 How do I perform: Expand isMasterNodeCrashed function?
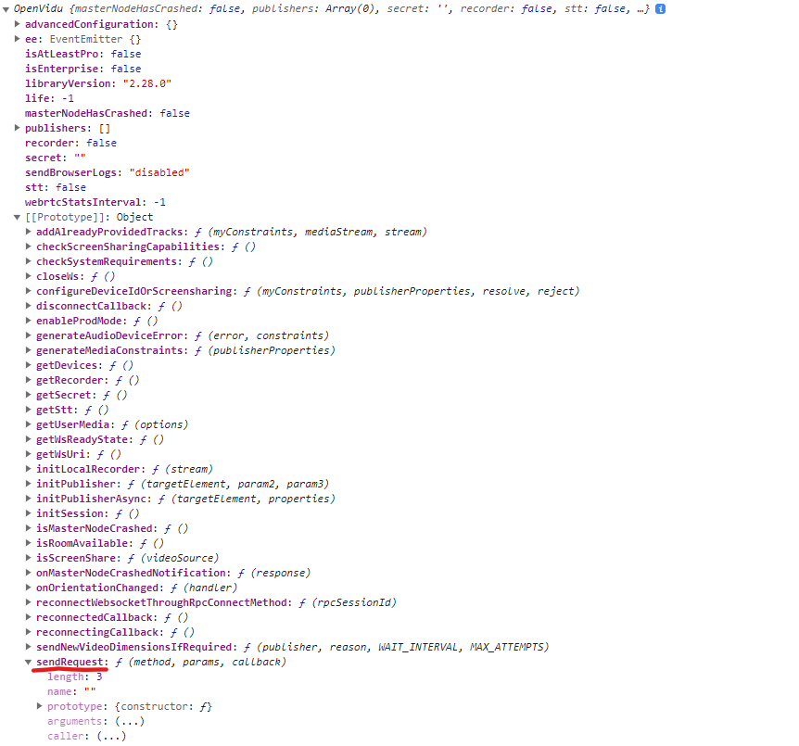(29, 528)
